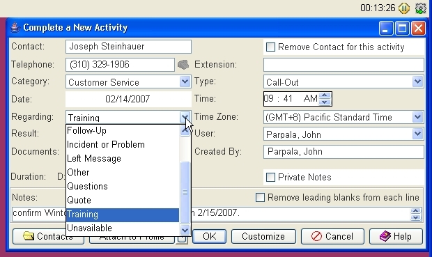Choose Incident or Problem option
This screenshot has height=257, width=432.
click(123, 145)
